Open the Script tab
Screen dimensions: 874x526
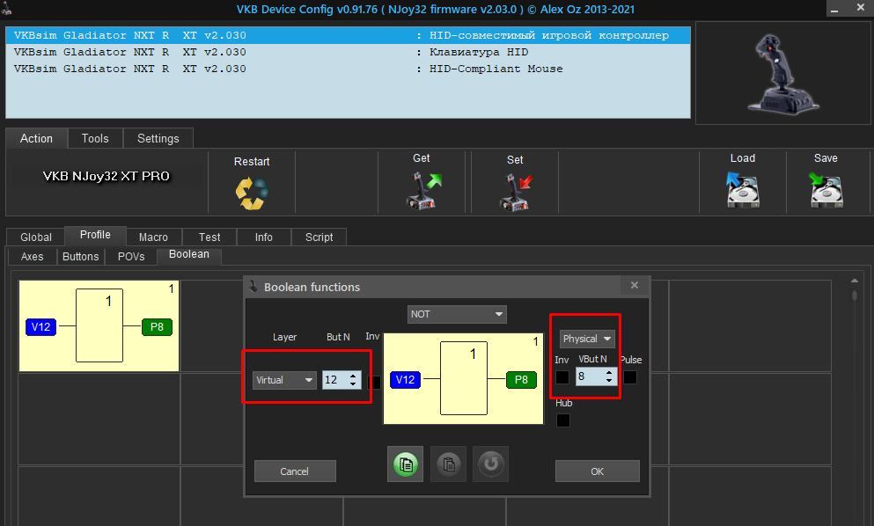(319, 237)
